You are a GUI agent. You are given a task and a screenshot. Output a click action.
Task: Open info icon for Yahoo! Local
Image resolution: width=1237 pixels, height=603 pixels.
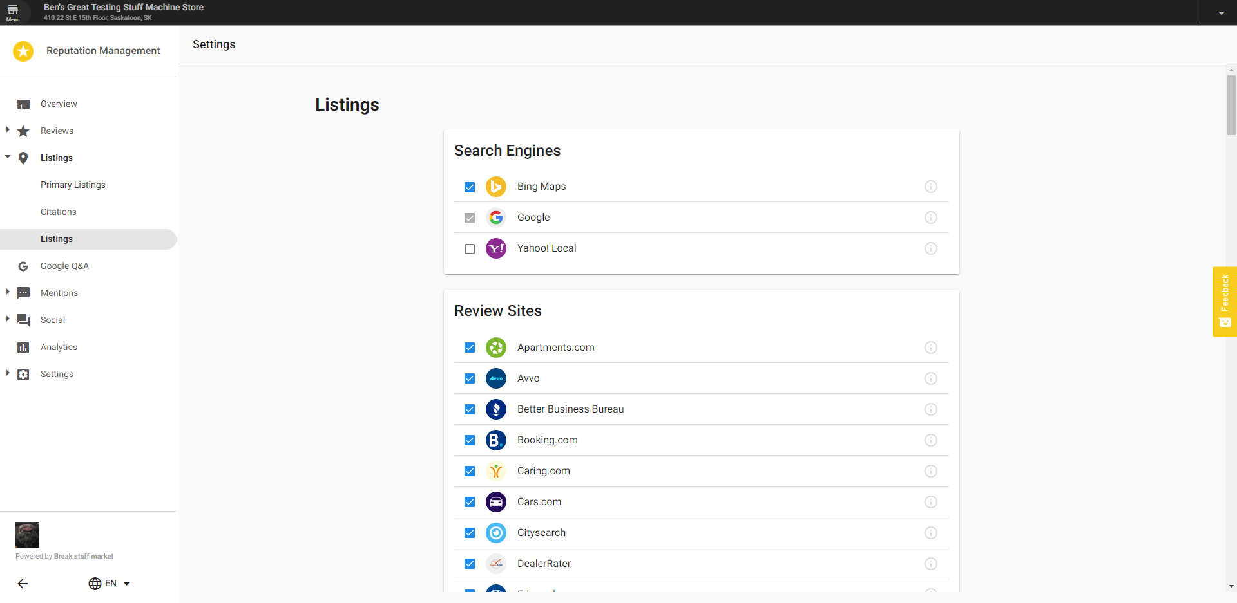[x=931, y=248]
